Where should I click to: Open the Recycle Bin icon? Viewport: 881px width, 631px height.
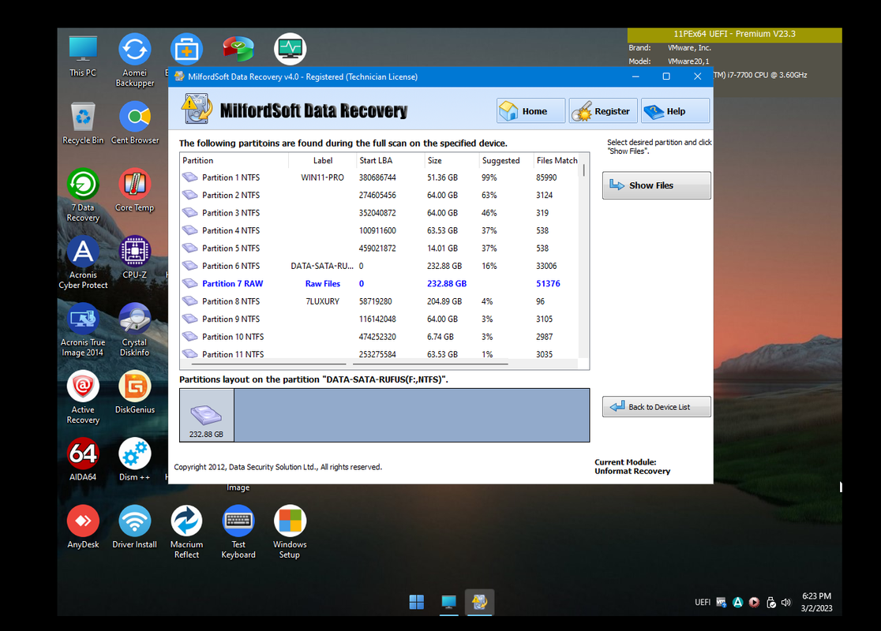pos(83,124)
